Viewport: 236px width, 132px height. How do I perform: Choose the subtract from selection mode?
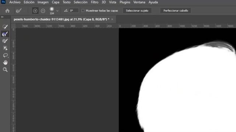click(x=43, y=11)
